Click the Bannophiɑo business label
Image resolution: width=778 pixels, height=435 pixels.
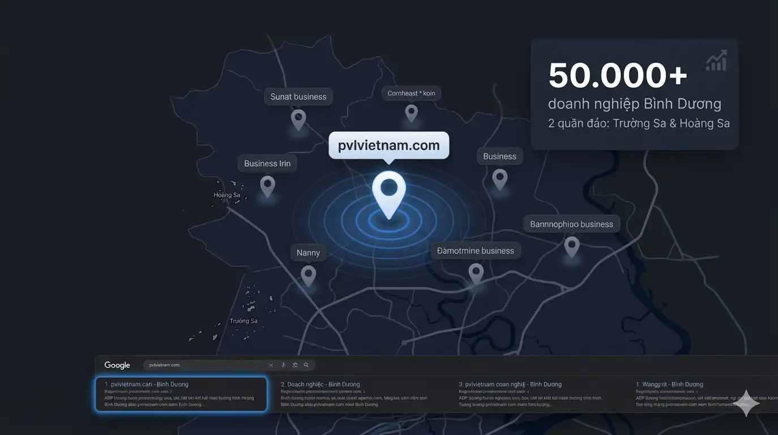(x=571, y=224)
